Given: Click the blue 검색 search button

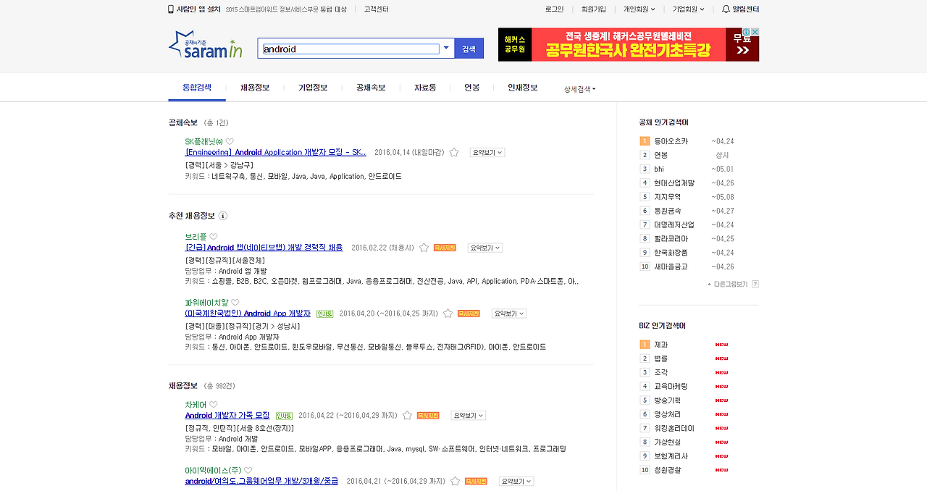Looking at the screenshot, I should pyautogui.click(x=468, y=48).
